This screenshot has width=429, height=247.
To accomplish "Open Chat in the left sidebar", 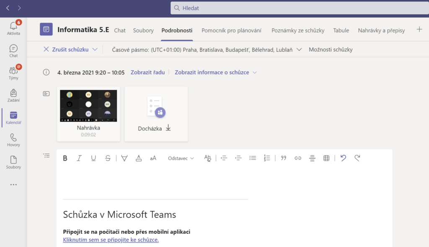I will point(13,51).
